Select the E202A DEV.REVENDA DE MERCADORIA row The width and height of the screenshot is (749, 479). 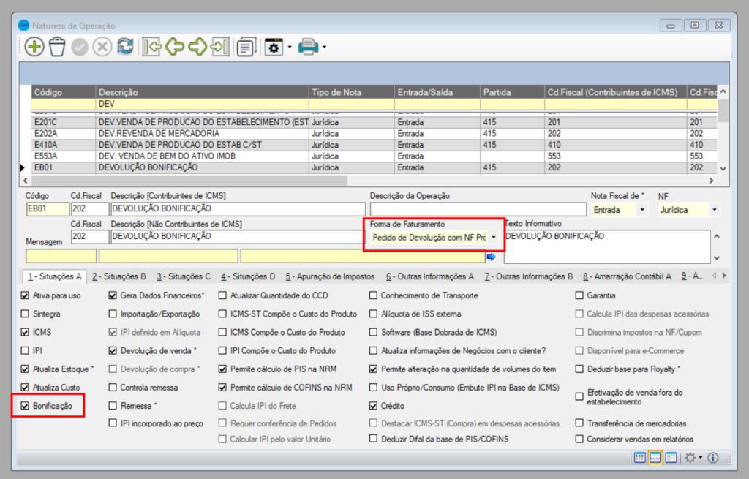(x=158, y=134)
